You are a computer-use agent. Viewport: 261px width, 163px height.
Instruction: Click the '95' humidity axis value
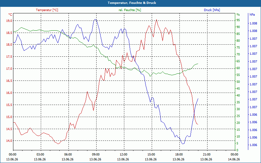coord(238,20)
